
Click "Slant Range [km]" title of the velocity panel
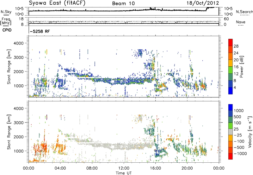point(9,132)
